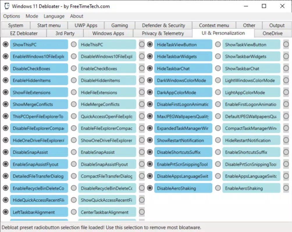
Task: Click the LightAppColorMode button
Action: click(x=251, y=93)
